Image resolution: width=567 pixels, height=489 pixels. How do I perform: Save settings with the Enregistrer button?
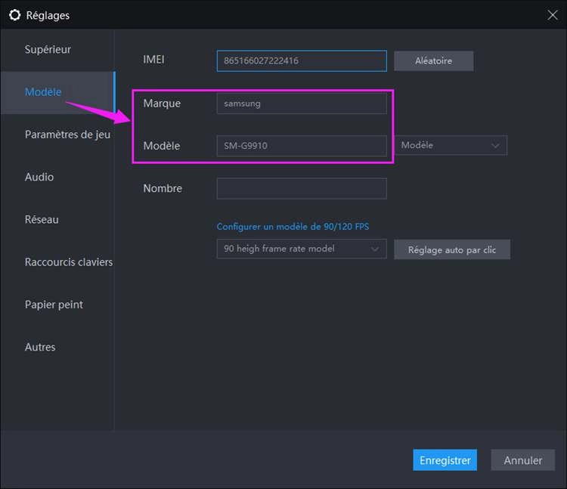coord(445,460)
